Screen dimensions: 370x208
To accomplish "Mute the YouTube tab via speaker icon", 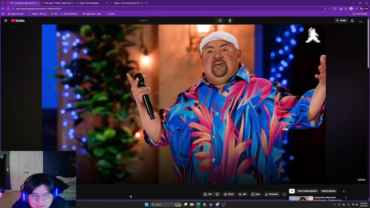I will point(11,3).
